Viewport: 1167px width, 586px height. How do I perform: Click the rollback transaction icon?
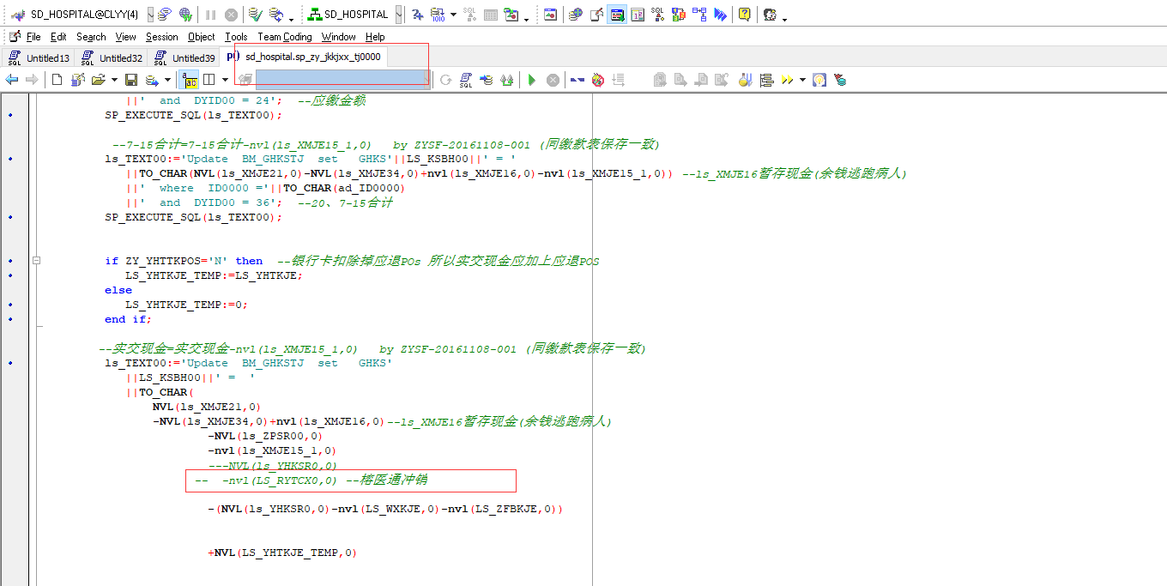(276, 15)
